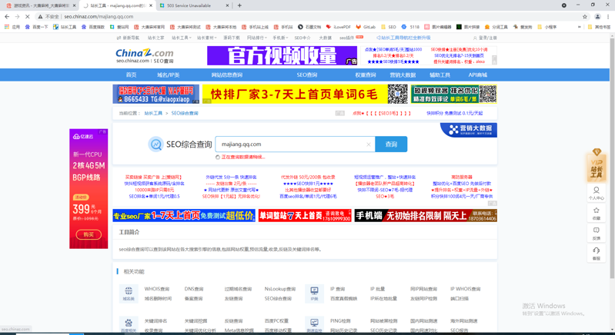This screenshot has height=335, width=615.
Task: Select SEO查询 in the blue navigation bar
Action: coord(306,75)
